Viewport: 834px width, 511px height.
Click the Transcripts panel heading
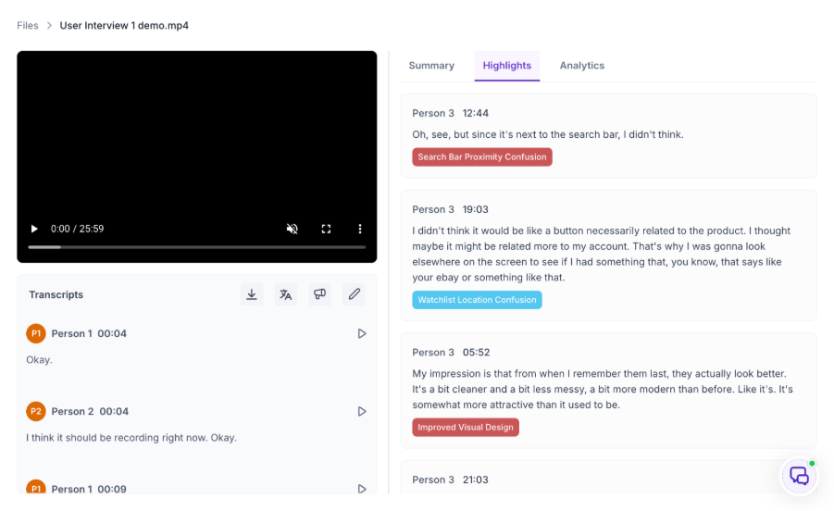coord(56,294)
